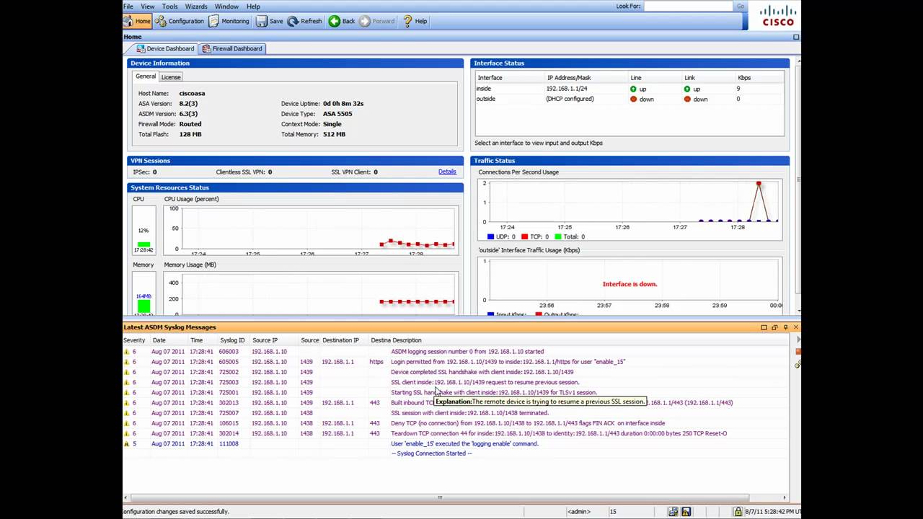
Task: Select the inside interface row
Action: click(629, 89)
